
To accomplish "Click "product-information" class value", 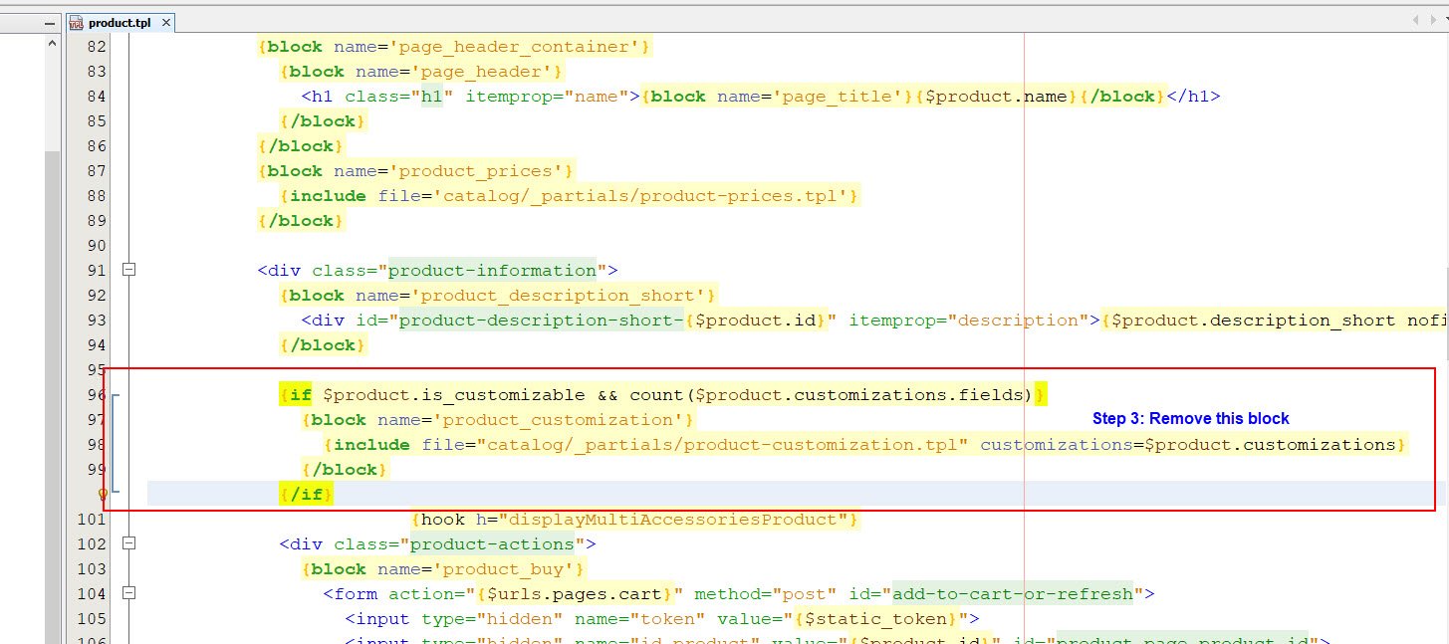I will (493, 271).
